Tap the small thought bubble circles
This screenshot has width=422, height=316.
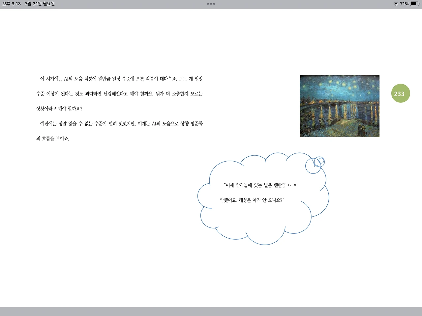pos(316,162)
